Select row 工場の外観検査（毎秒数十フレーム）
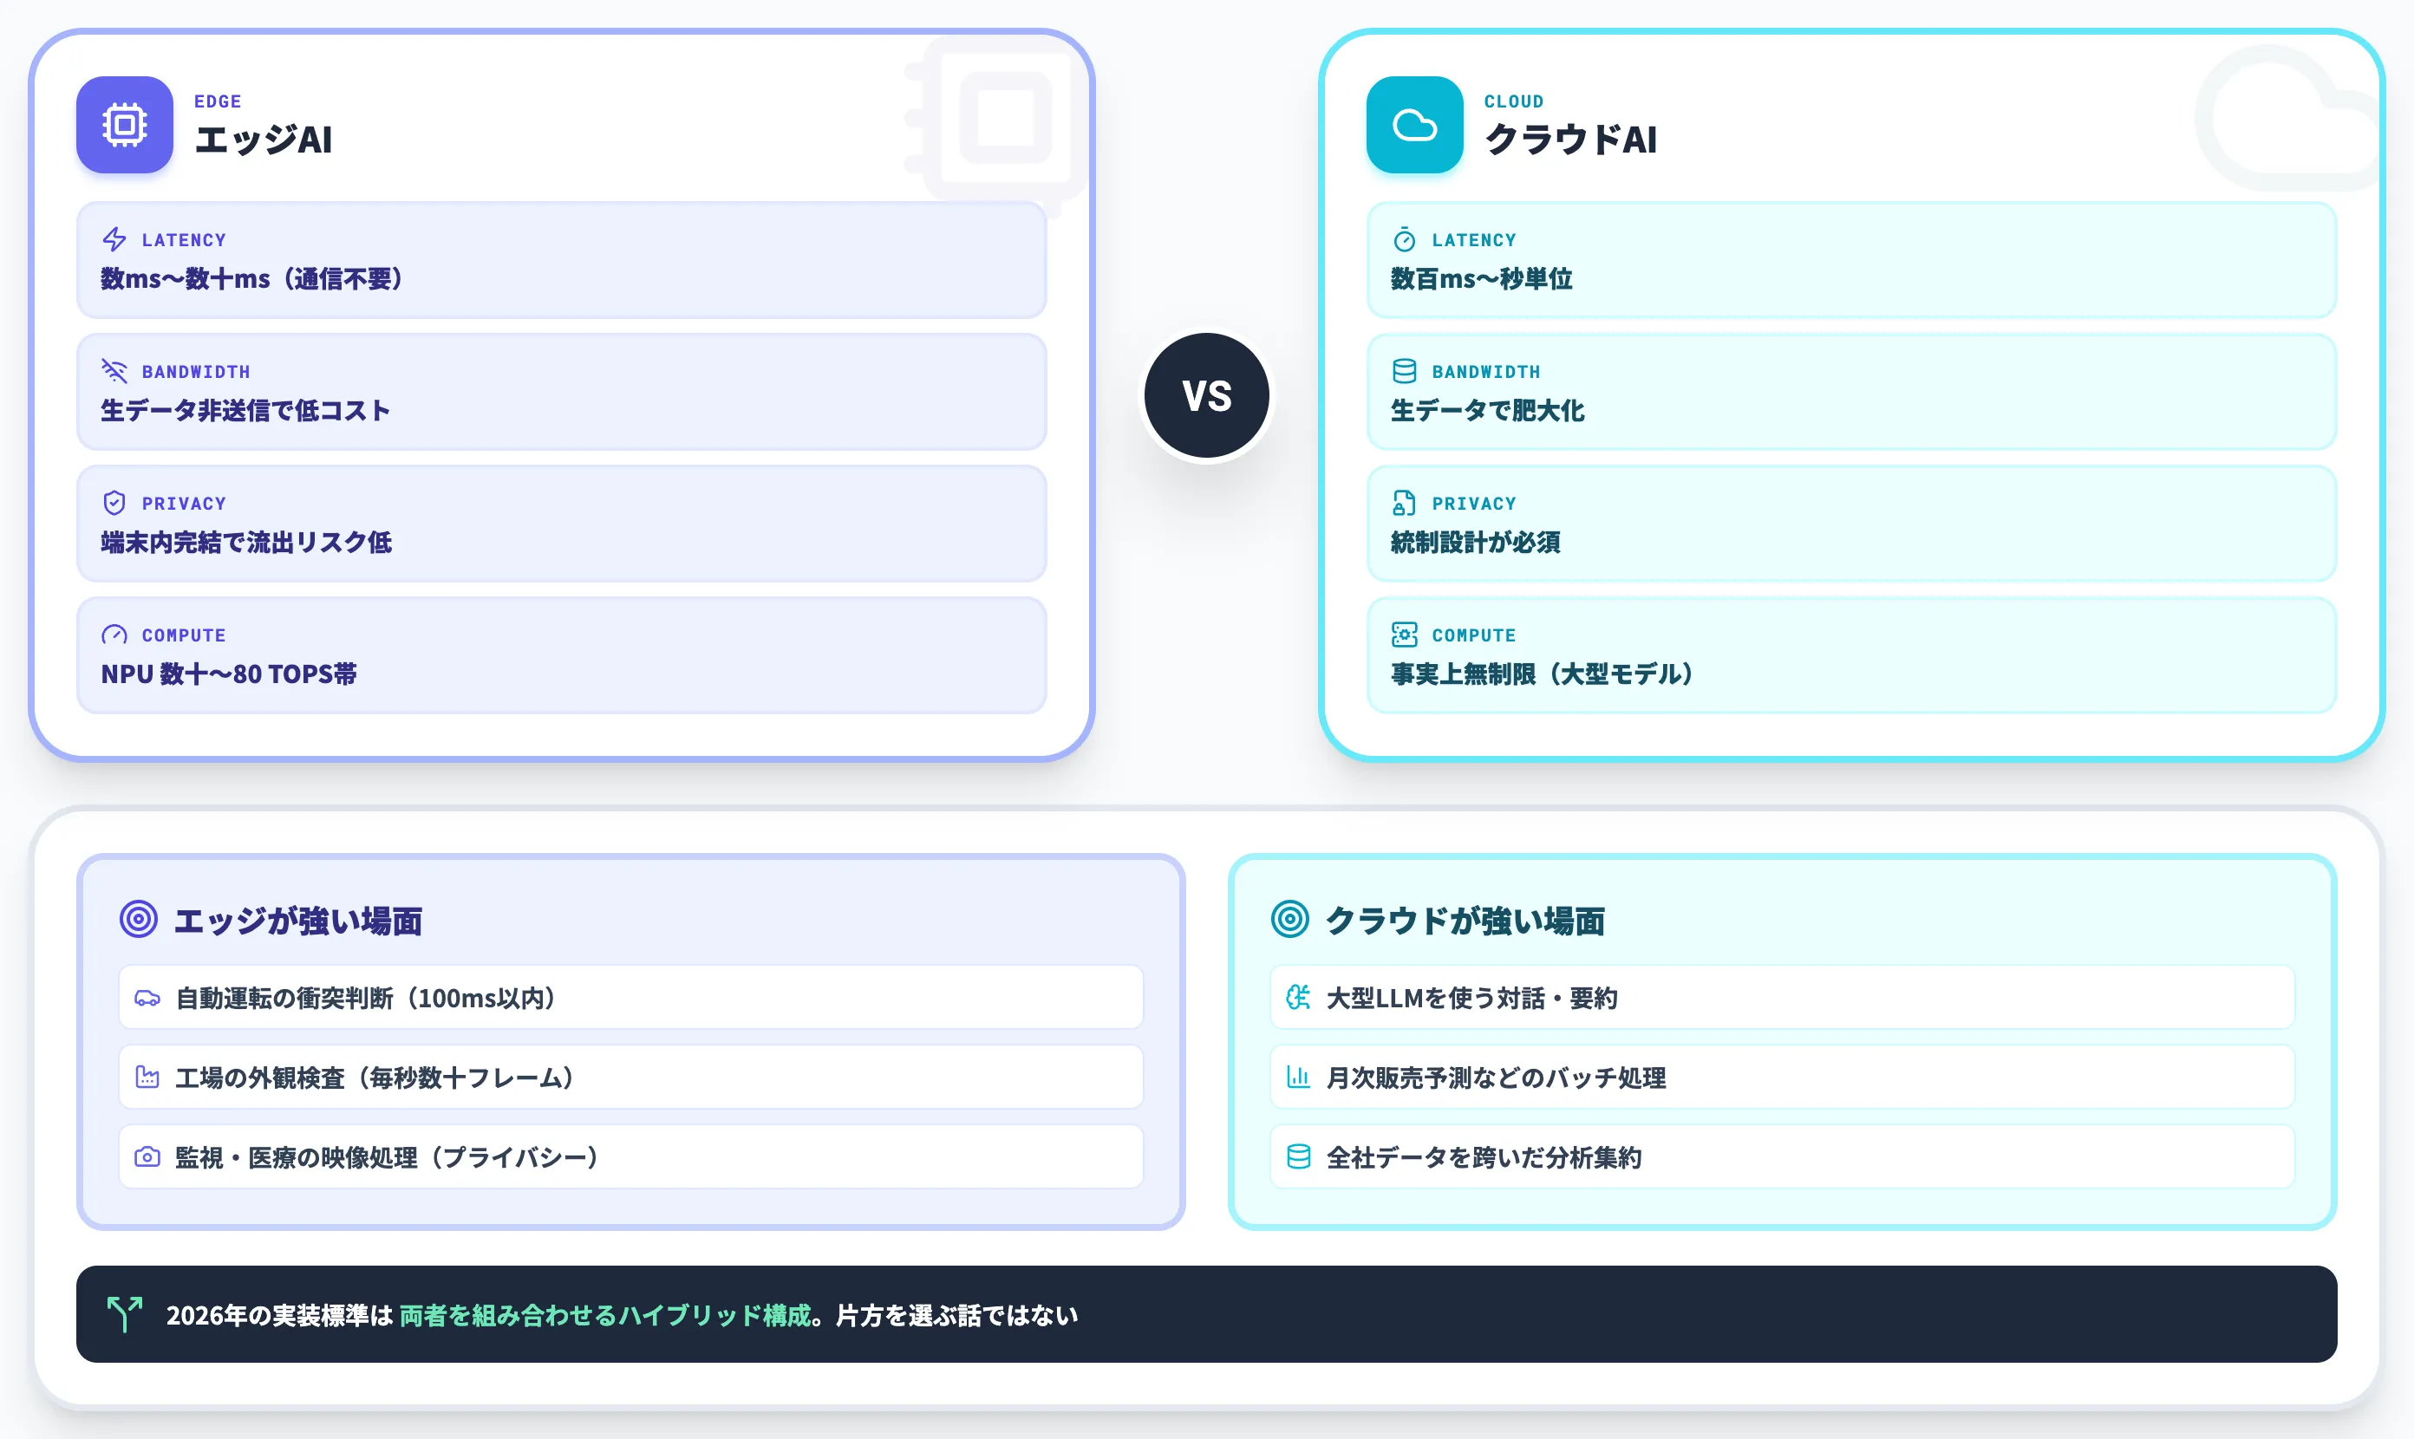 pyautogui.click(x=631, y=1078)
